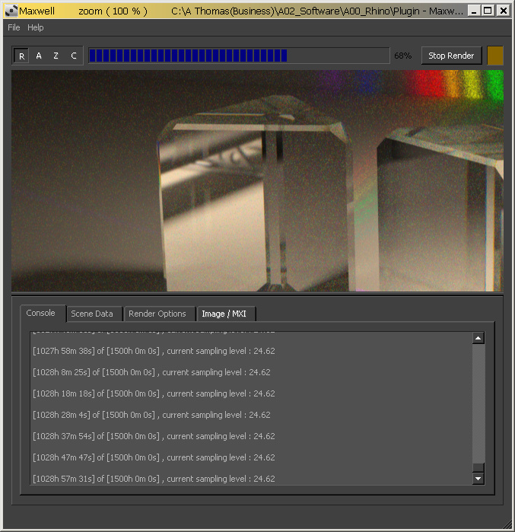Maximize the Maxwell window

[x=488, y=11]
